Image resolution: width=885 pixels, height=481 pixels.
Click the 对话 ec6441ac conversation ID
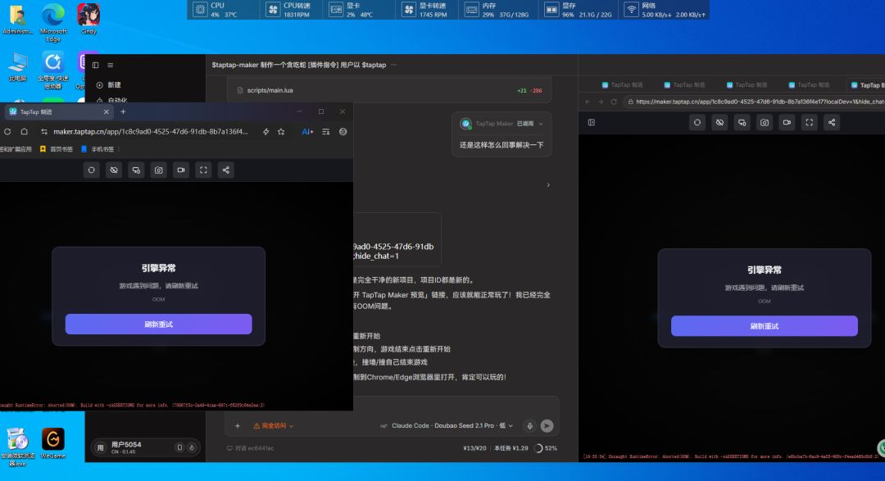click(x=251, y=448)
